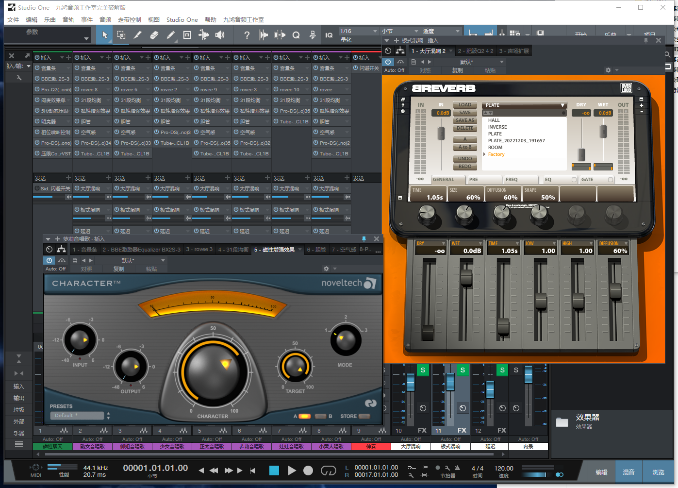678x488 pixels.
Task: Select the Paint pencil tool
Action: [171, 35]
